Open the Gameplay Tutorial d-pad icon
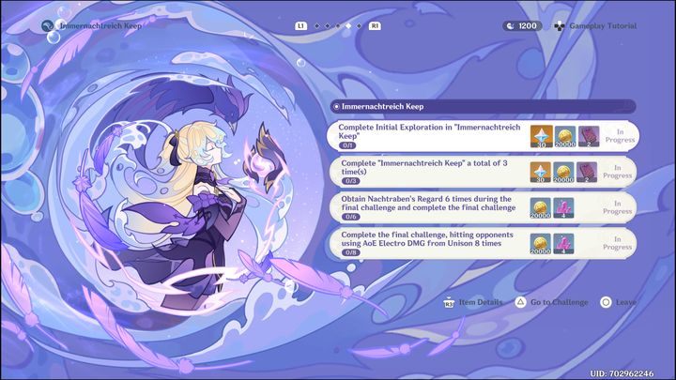Image resolution: width=676 pixels, height=380 pixels. pyautogui.click(x=560, y=26)
